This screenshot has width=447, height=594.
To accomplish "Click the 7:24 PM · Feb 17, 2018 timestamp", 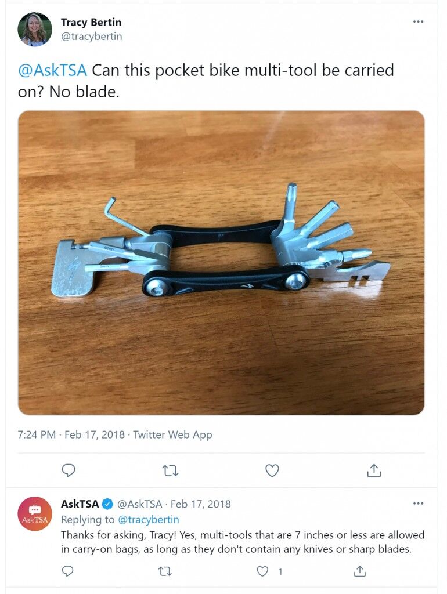I will coord(71,434).
